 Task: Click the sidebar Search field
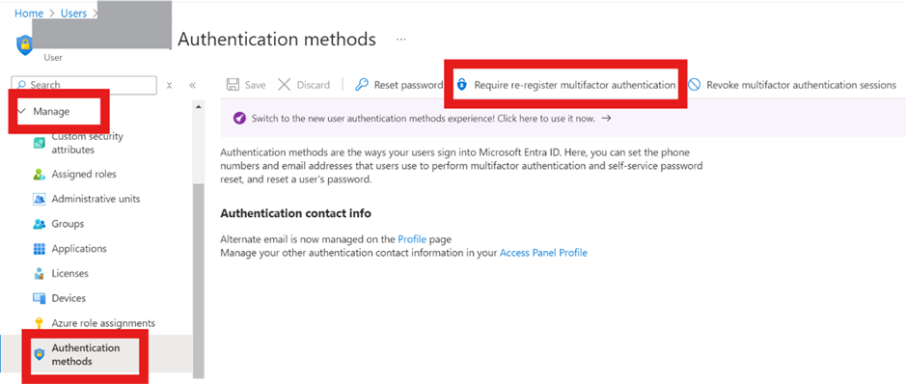coord(84,85)
